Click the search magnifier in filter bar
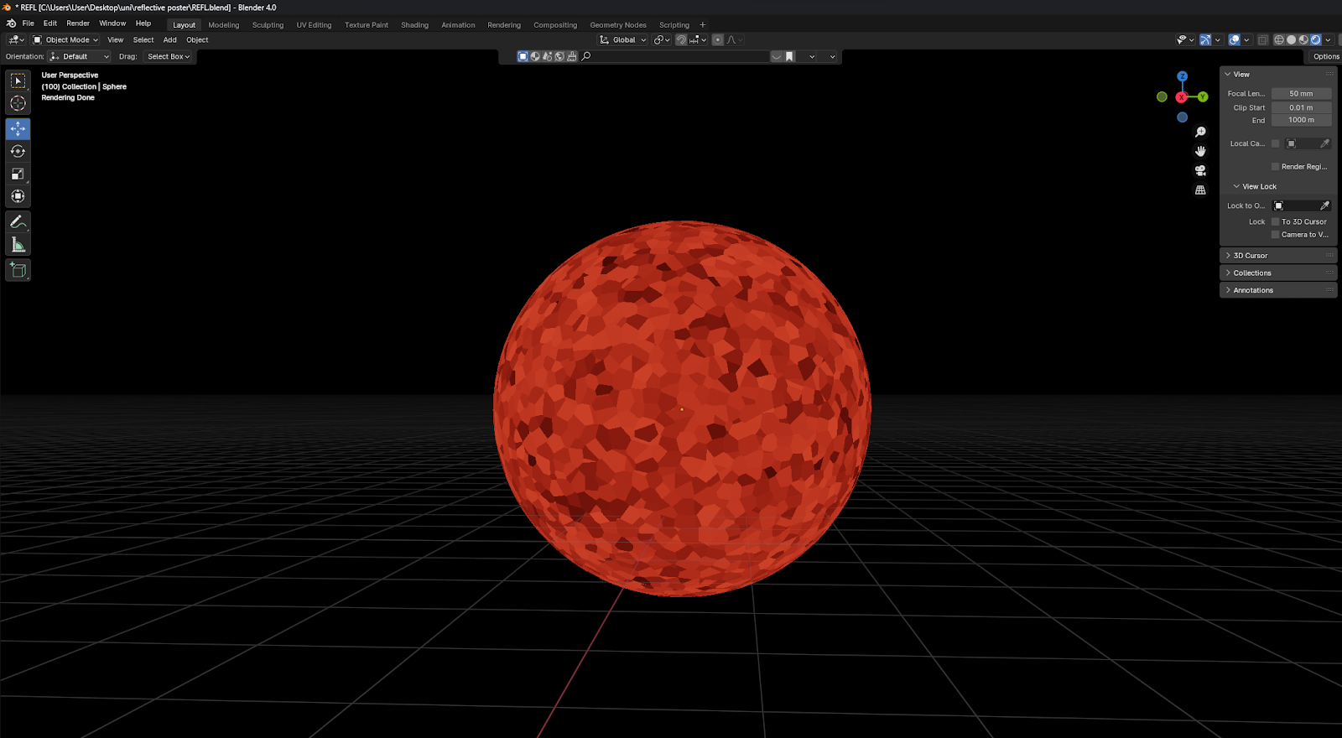Viewport: 1342px width, 738px height. point(586,57)
